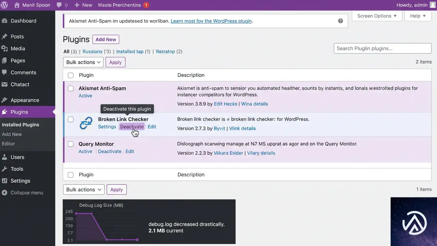Image resolution: width=437 pixels, height=246 pixels.
Task: Click the Dashboard gauge icon
Action: (x=4, y=21)
